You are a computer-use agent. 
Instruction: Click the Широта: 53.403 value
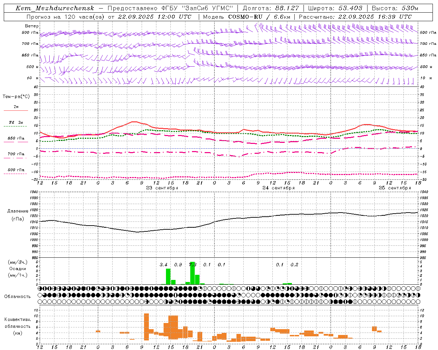pyautogui.click(x=335, y=8)
